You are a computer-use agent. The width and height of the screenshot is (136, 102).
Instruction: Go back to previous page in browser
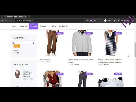[x=2, y=20]
